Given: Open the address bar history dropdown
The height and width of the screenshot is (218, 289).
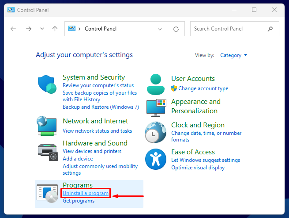Looking at the screenshot, I should click(160, 29).
